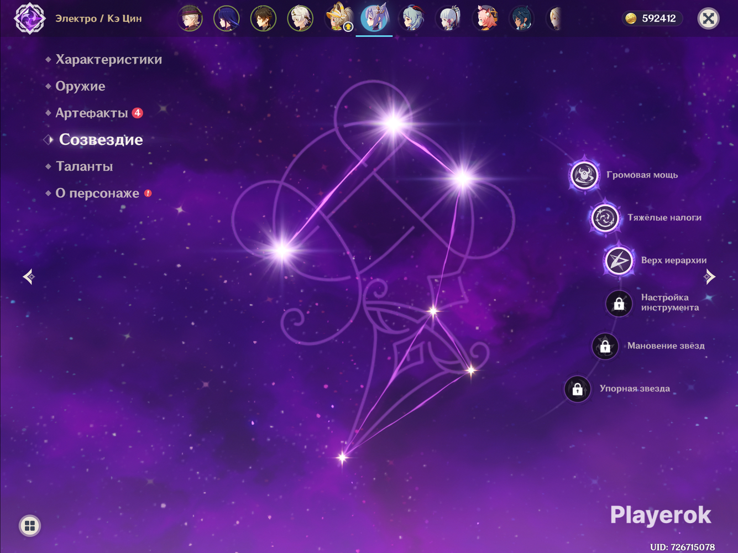The image size is (738, 553).
Task: Select the portrait with the yellow arrow badge
Action: tap(338, 17)
